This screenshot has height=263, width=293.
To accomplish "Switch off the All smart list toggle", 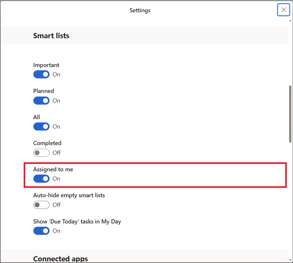I will coord(41,127).
